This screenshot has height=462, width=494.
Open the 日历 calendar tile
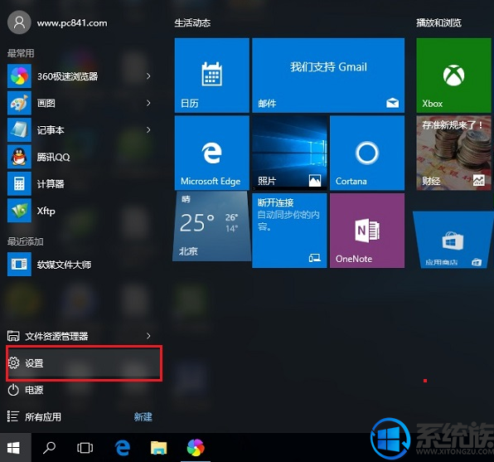pos(211,75)
